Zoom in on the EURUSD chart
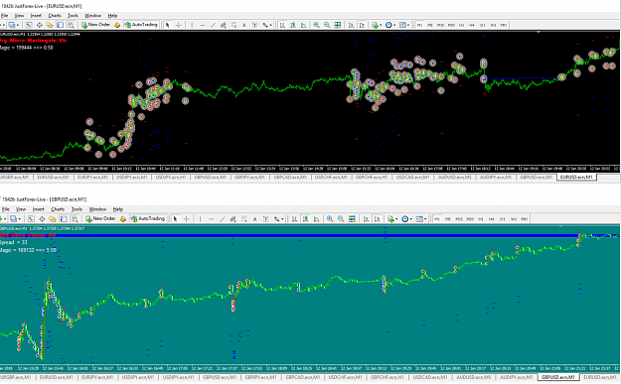 (x=316, y=25)
